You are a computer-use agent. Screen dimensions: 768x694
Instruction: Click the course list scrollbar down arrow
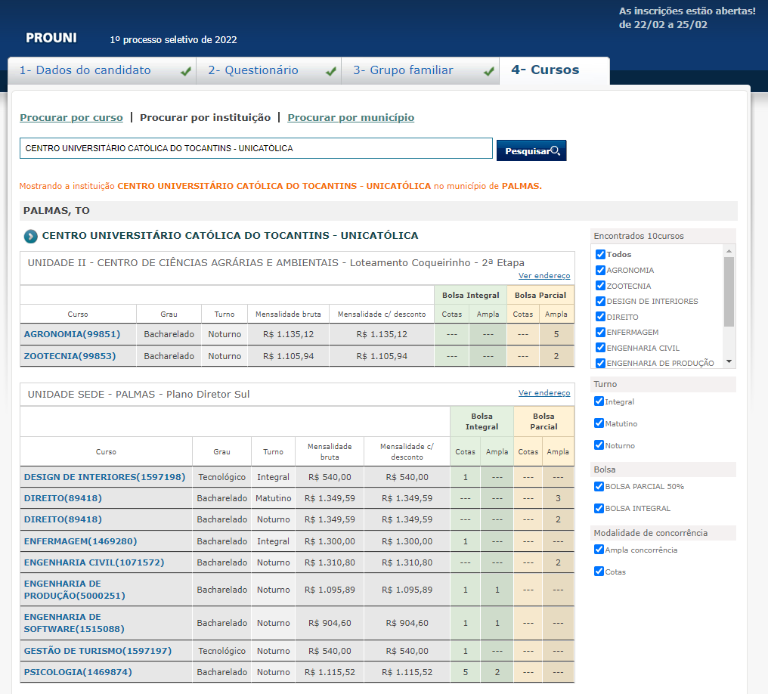click(729, 362)
